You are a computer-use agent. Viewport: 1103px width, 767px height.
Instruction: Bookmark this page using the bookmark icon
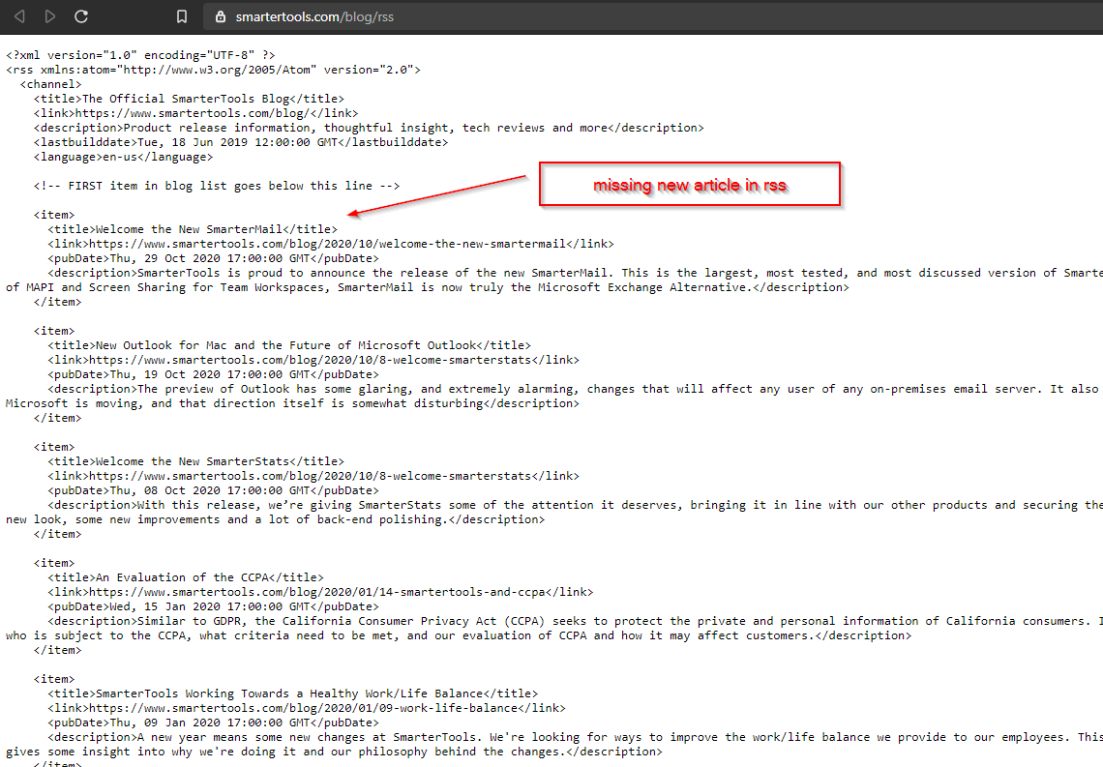(182, 16)
